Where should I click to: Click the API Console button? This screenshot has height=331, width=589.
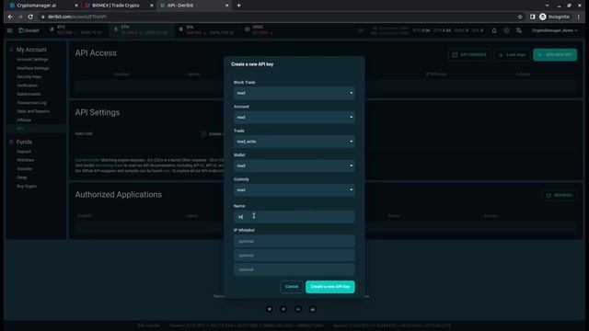pos(469,55)
